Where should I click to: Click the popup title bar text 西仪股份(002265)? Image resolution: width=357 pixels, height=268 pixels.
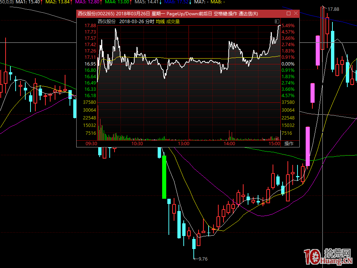(96, 14)
